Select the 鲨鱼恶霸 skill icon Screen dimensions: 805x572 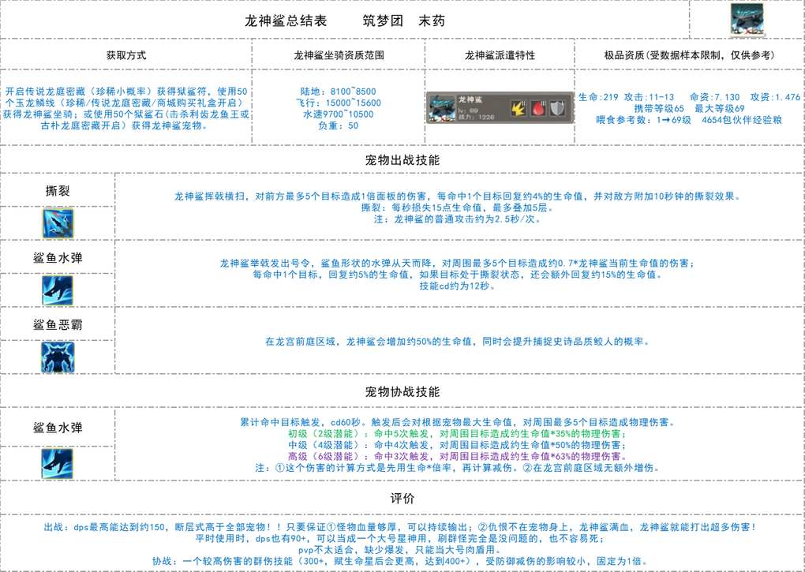click(58, 357)
